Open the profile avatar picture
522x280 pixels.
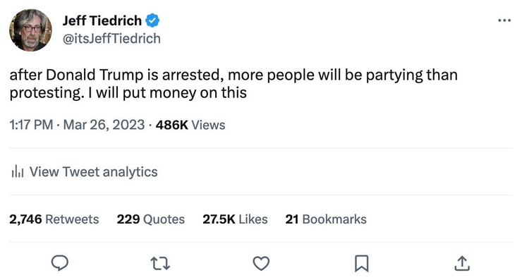[30, 30]
